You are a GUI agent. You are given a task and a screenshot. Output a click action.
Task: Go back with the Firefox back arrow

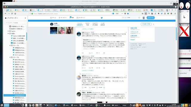pyautogui.click(x=6, y=14)
